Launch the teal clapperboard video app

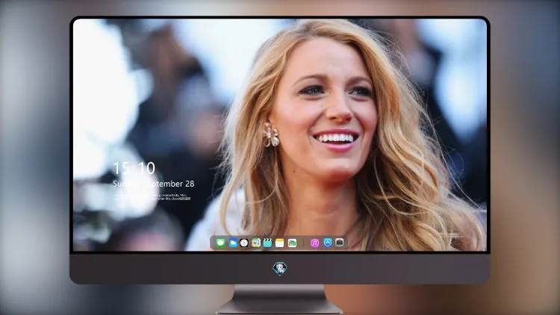267,243
